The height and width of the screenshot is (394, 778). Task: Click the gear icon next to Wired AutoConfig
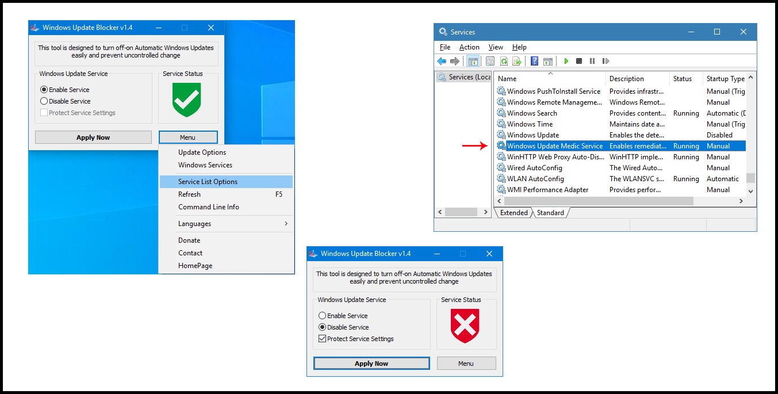tap(501, 167)
